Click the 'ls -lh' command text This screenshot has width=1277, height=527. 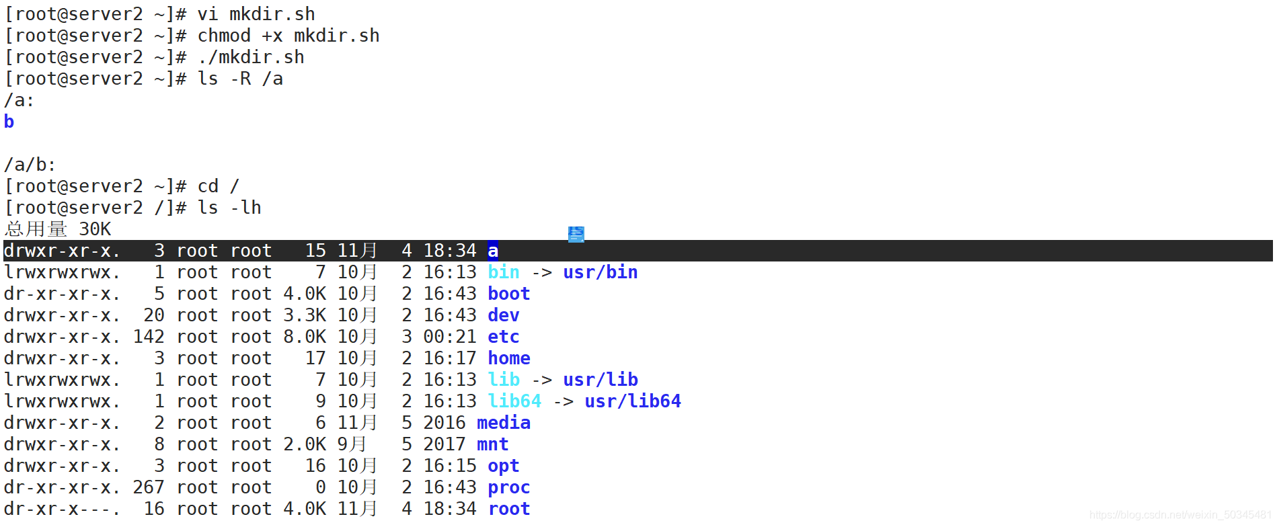coord(229,208)
